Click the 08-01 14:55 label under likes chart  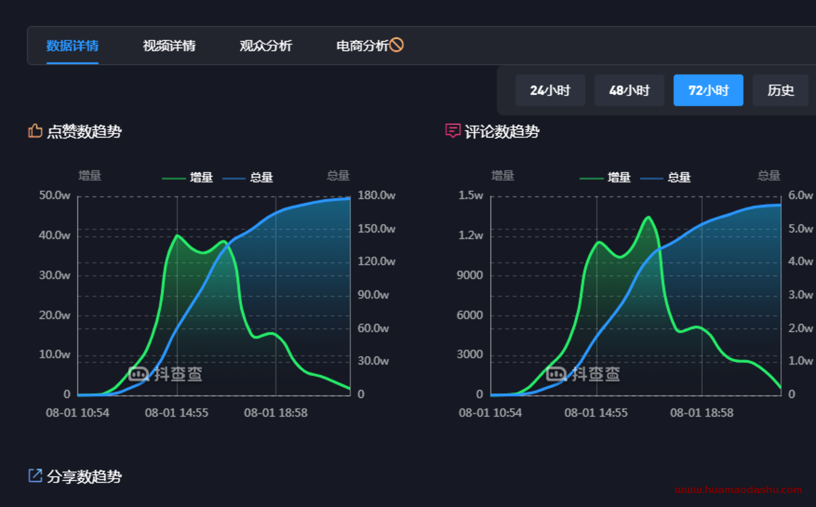coord(176,413)
